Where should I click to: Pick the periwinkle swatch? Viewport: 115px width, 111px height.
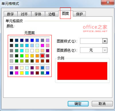pyautogui.click(x=11, y=68)
